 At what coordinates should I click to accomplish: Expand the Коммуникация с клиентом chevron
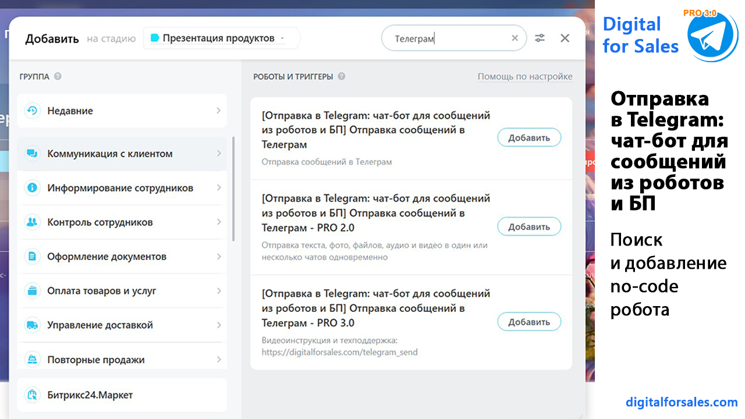coord(218,154)
